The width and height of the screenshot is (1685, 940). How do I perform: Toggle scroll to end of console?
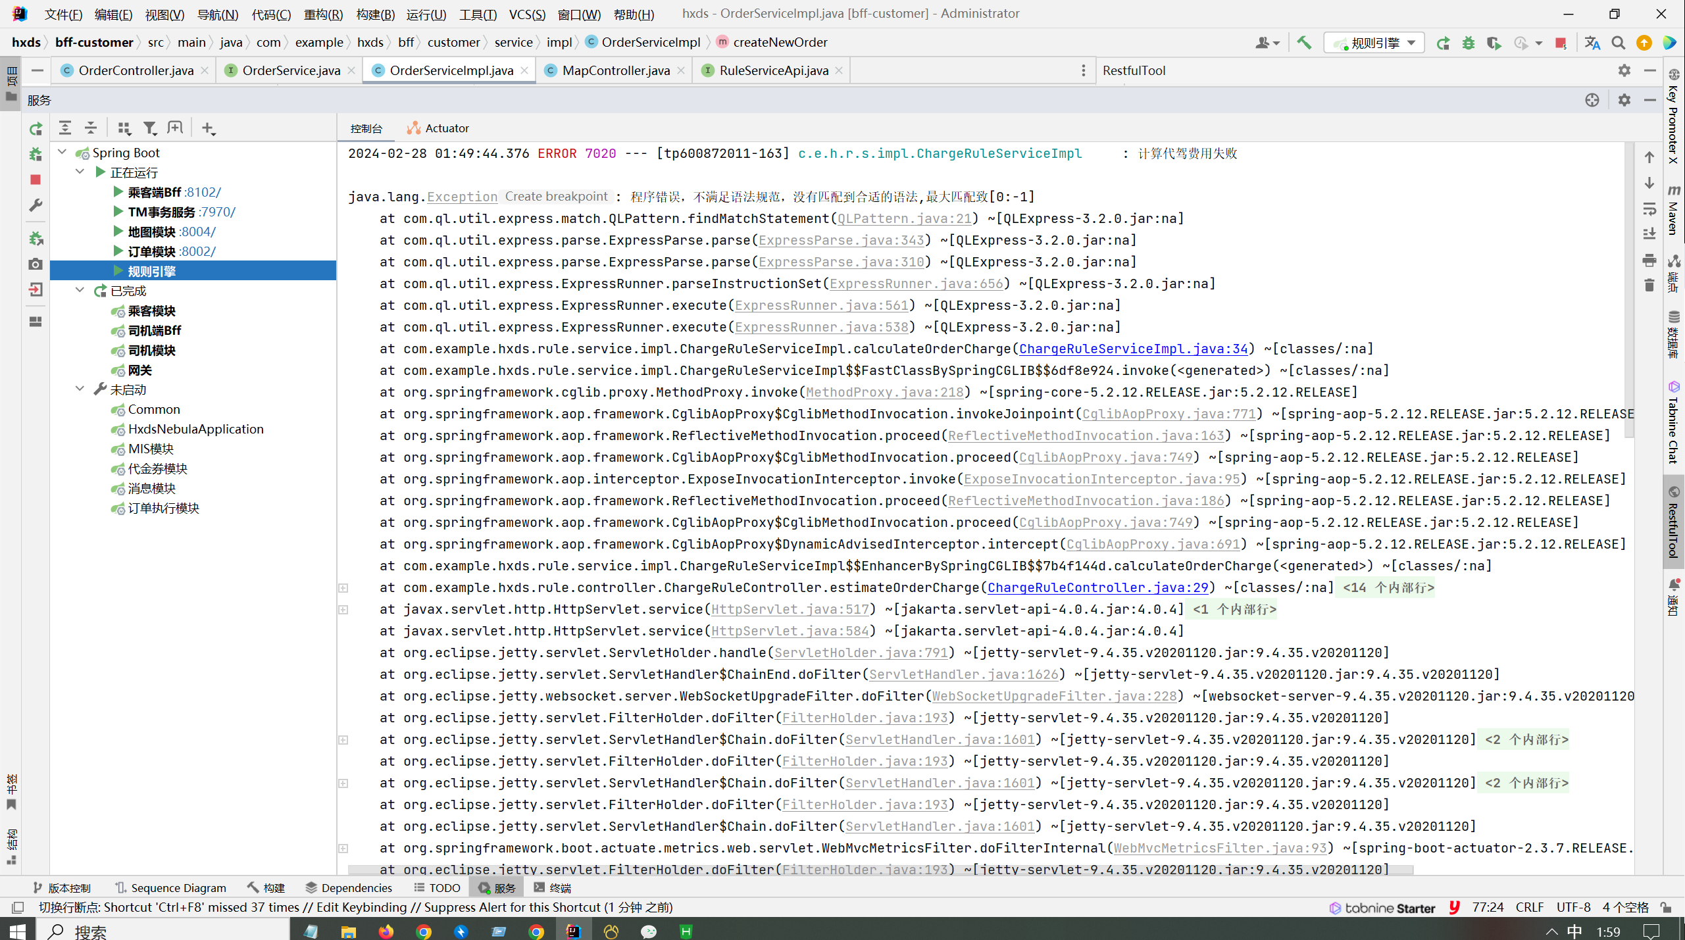pos(1649,234)
